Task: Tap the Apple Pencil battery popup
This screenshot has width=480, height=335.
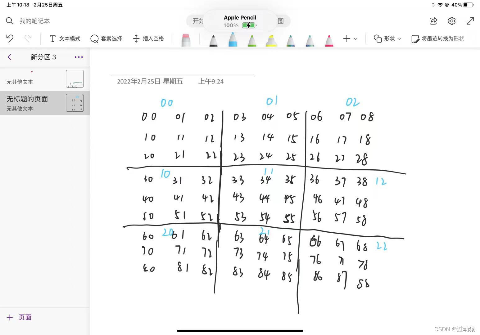Action: pyautogui.click(x=240, y=21)
